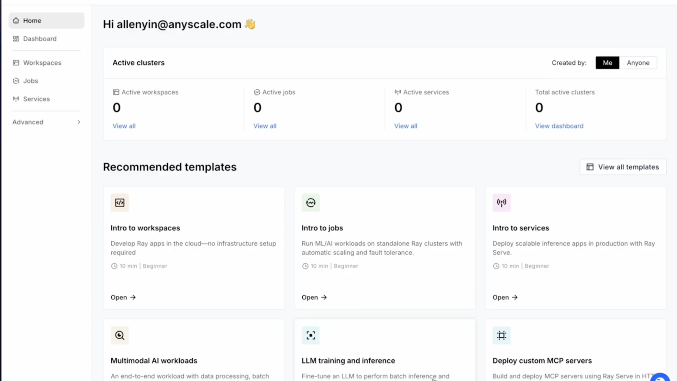Click the Workspaces icon in sidebar
Screen dimensions: 677x381
(16, 63)
